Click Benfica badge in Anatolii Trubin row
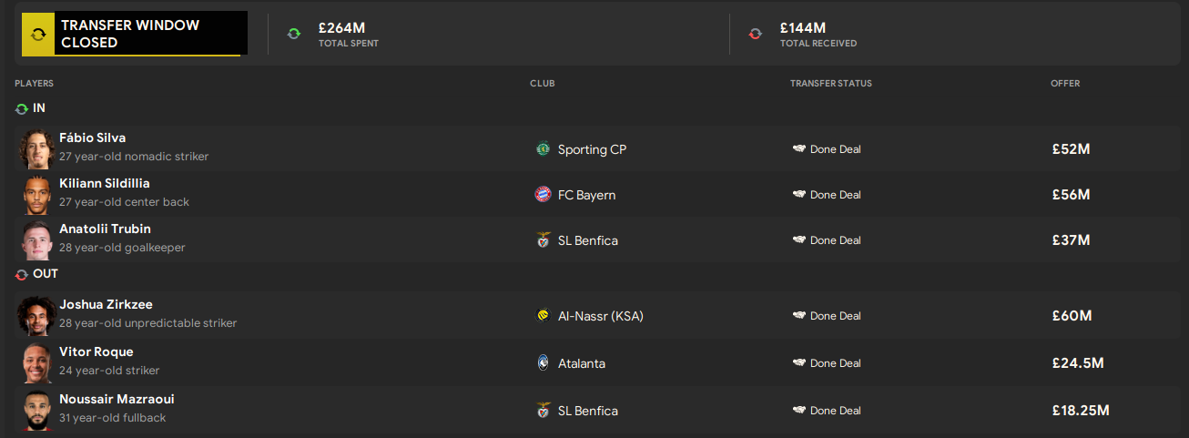The width and height of the screenshot is (1189, 438). (544, 240)
